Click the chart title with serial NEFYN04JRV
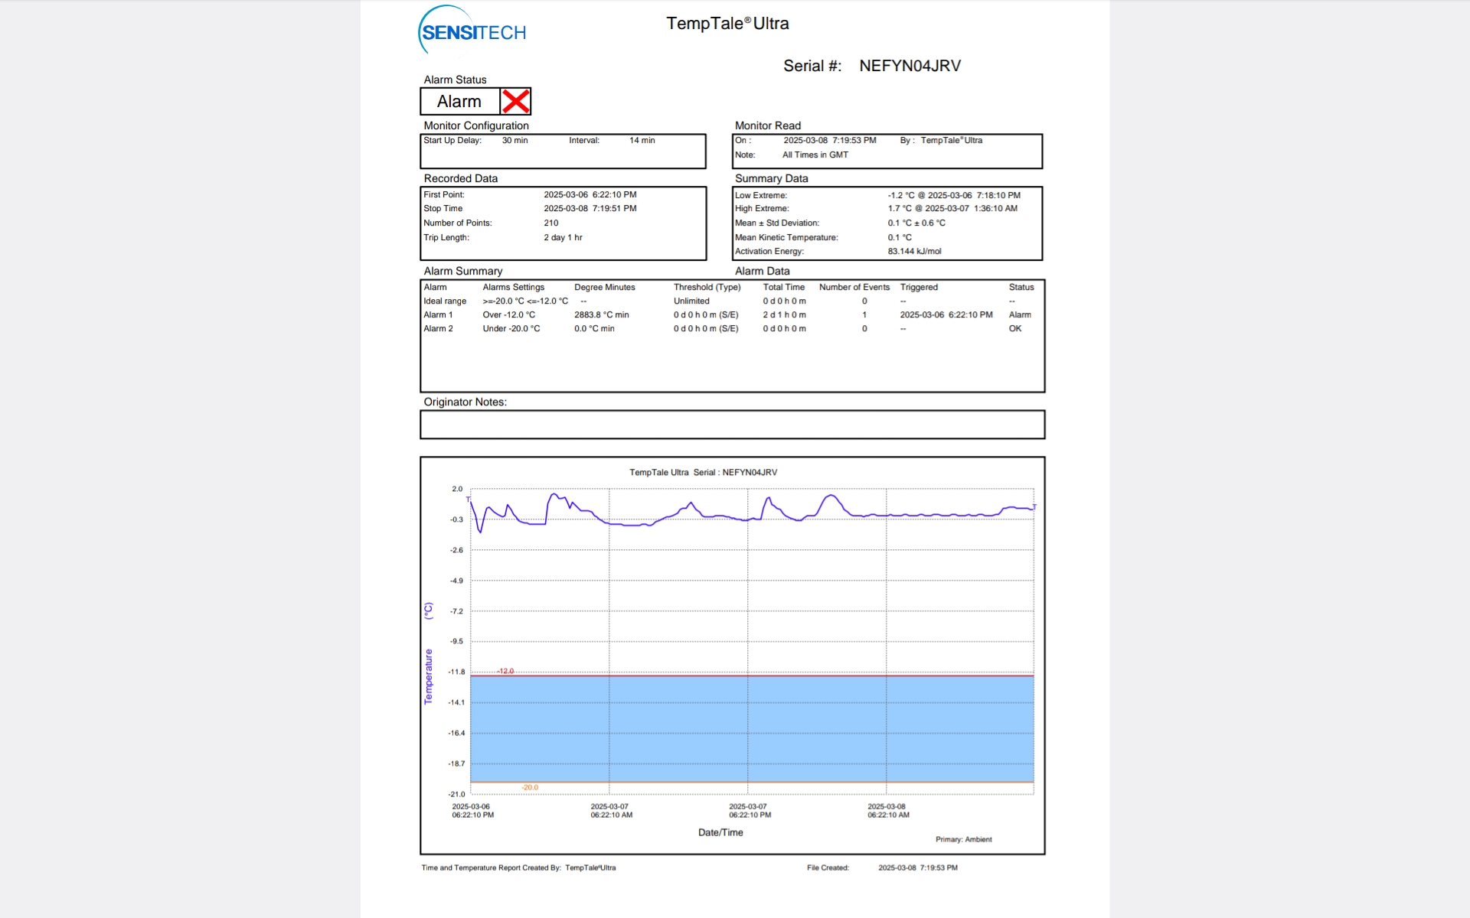Viewport: 1470px width, 918px height. (x=703, y=473)
